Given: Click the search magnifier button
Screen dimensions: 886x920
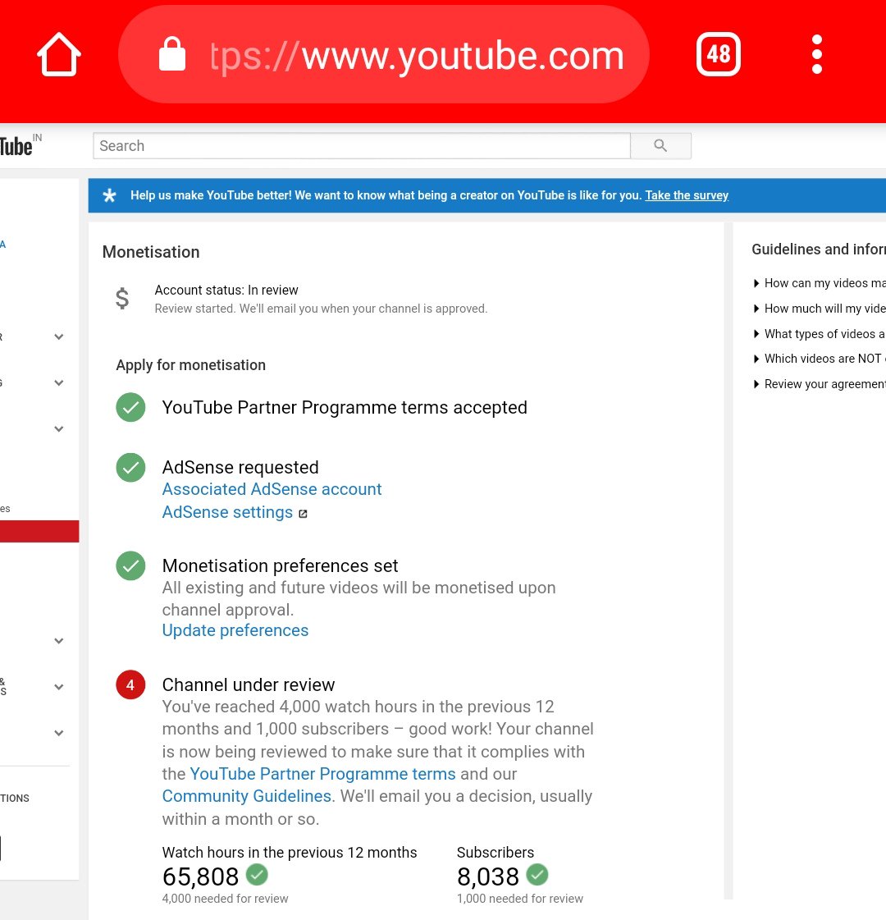Looking at the screenshot, I should 661,145.
